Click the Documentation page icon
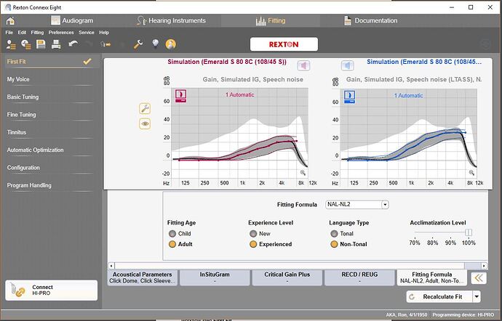Screen dimensions: 502x321 pyautogui.click(x=347, y=21)
